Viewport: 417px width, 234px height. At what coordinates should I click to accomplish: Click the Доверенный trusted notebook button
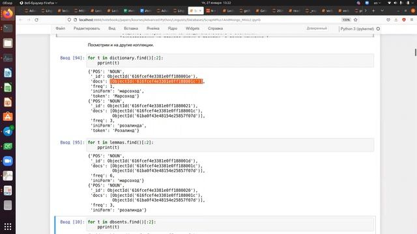coord(317,29)
